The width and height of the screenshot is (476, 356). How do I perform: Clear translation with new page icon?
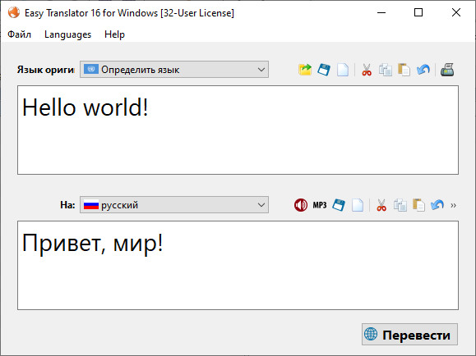(358, 205)
